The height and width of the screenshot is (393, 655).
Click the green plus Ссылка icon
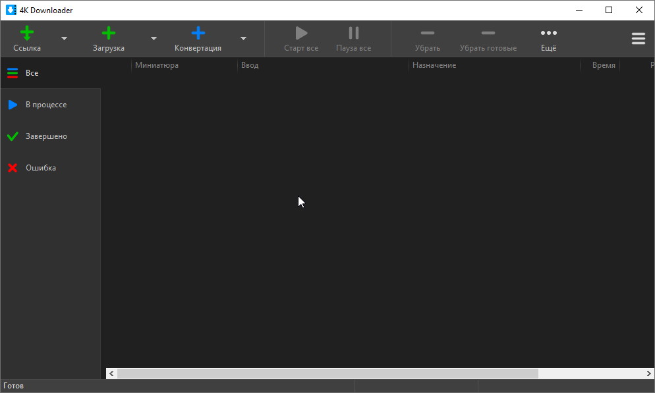coord(27,34)
